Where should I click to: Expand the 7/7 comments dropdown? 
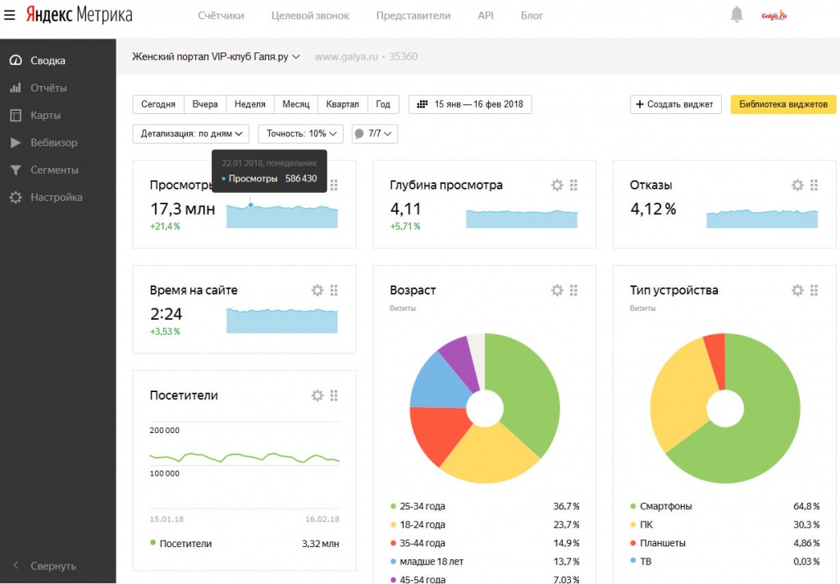pos(374,133)
